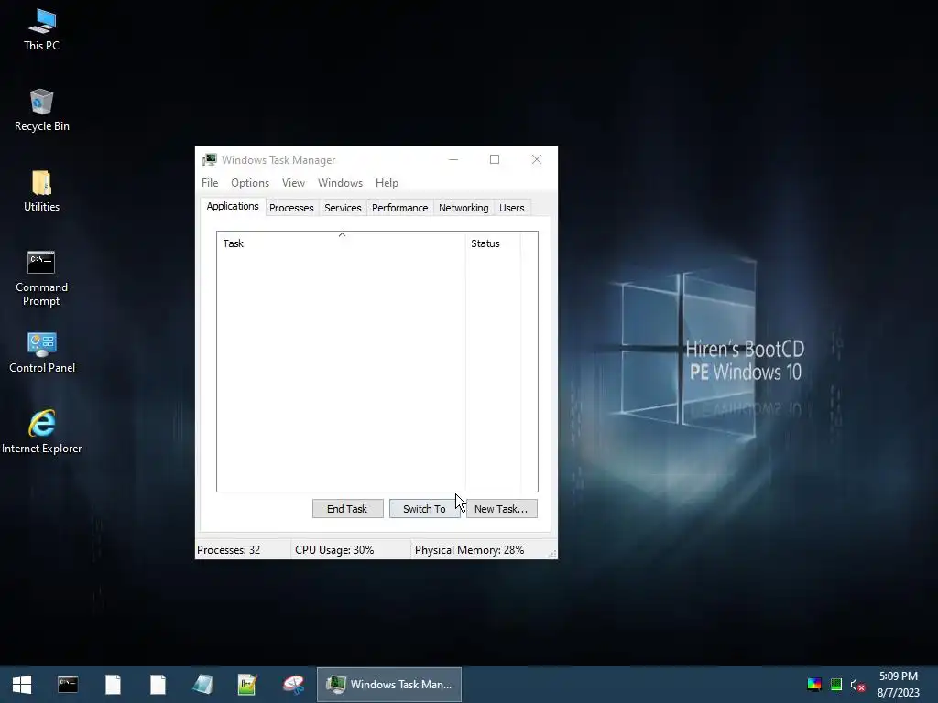Select Internet Explorer desktop icon
Viewport: 938px width, 703px height.
click(42, 432)
